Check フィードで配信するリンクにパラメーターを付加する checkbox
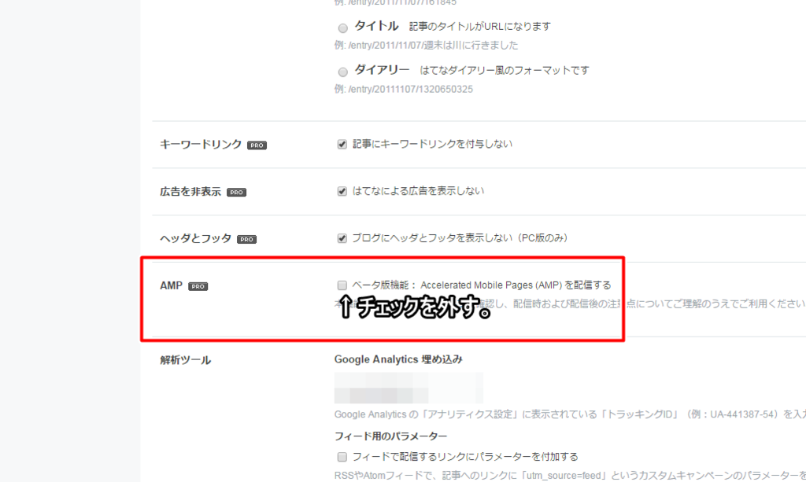Screen dimensions: 806x482 342,457
